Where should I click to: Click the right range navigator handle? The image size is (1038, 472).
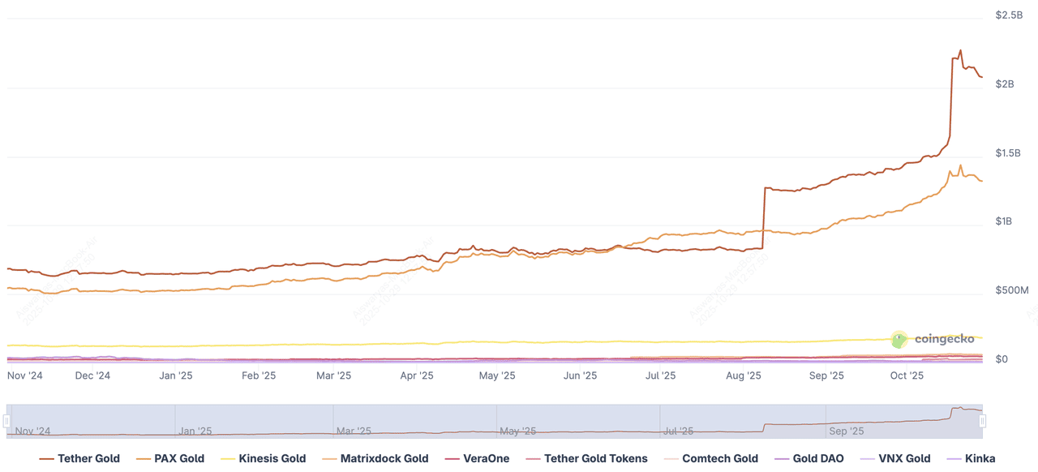pyautogui.click(x=982, y=421)
